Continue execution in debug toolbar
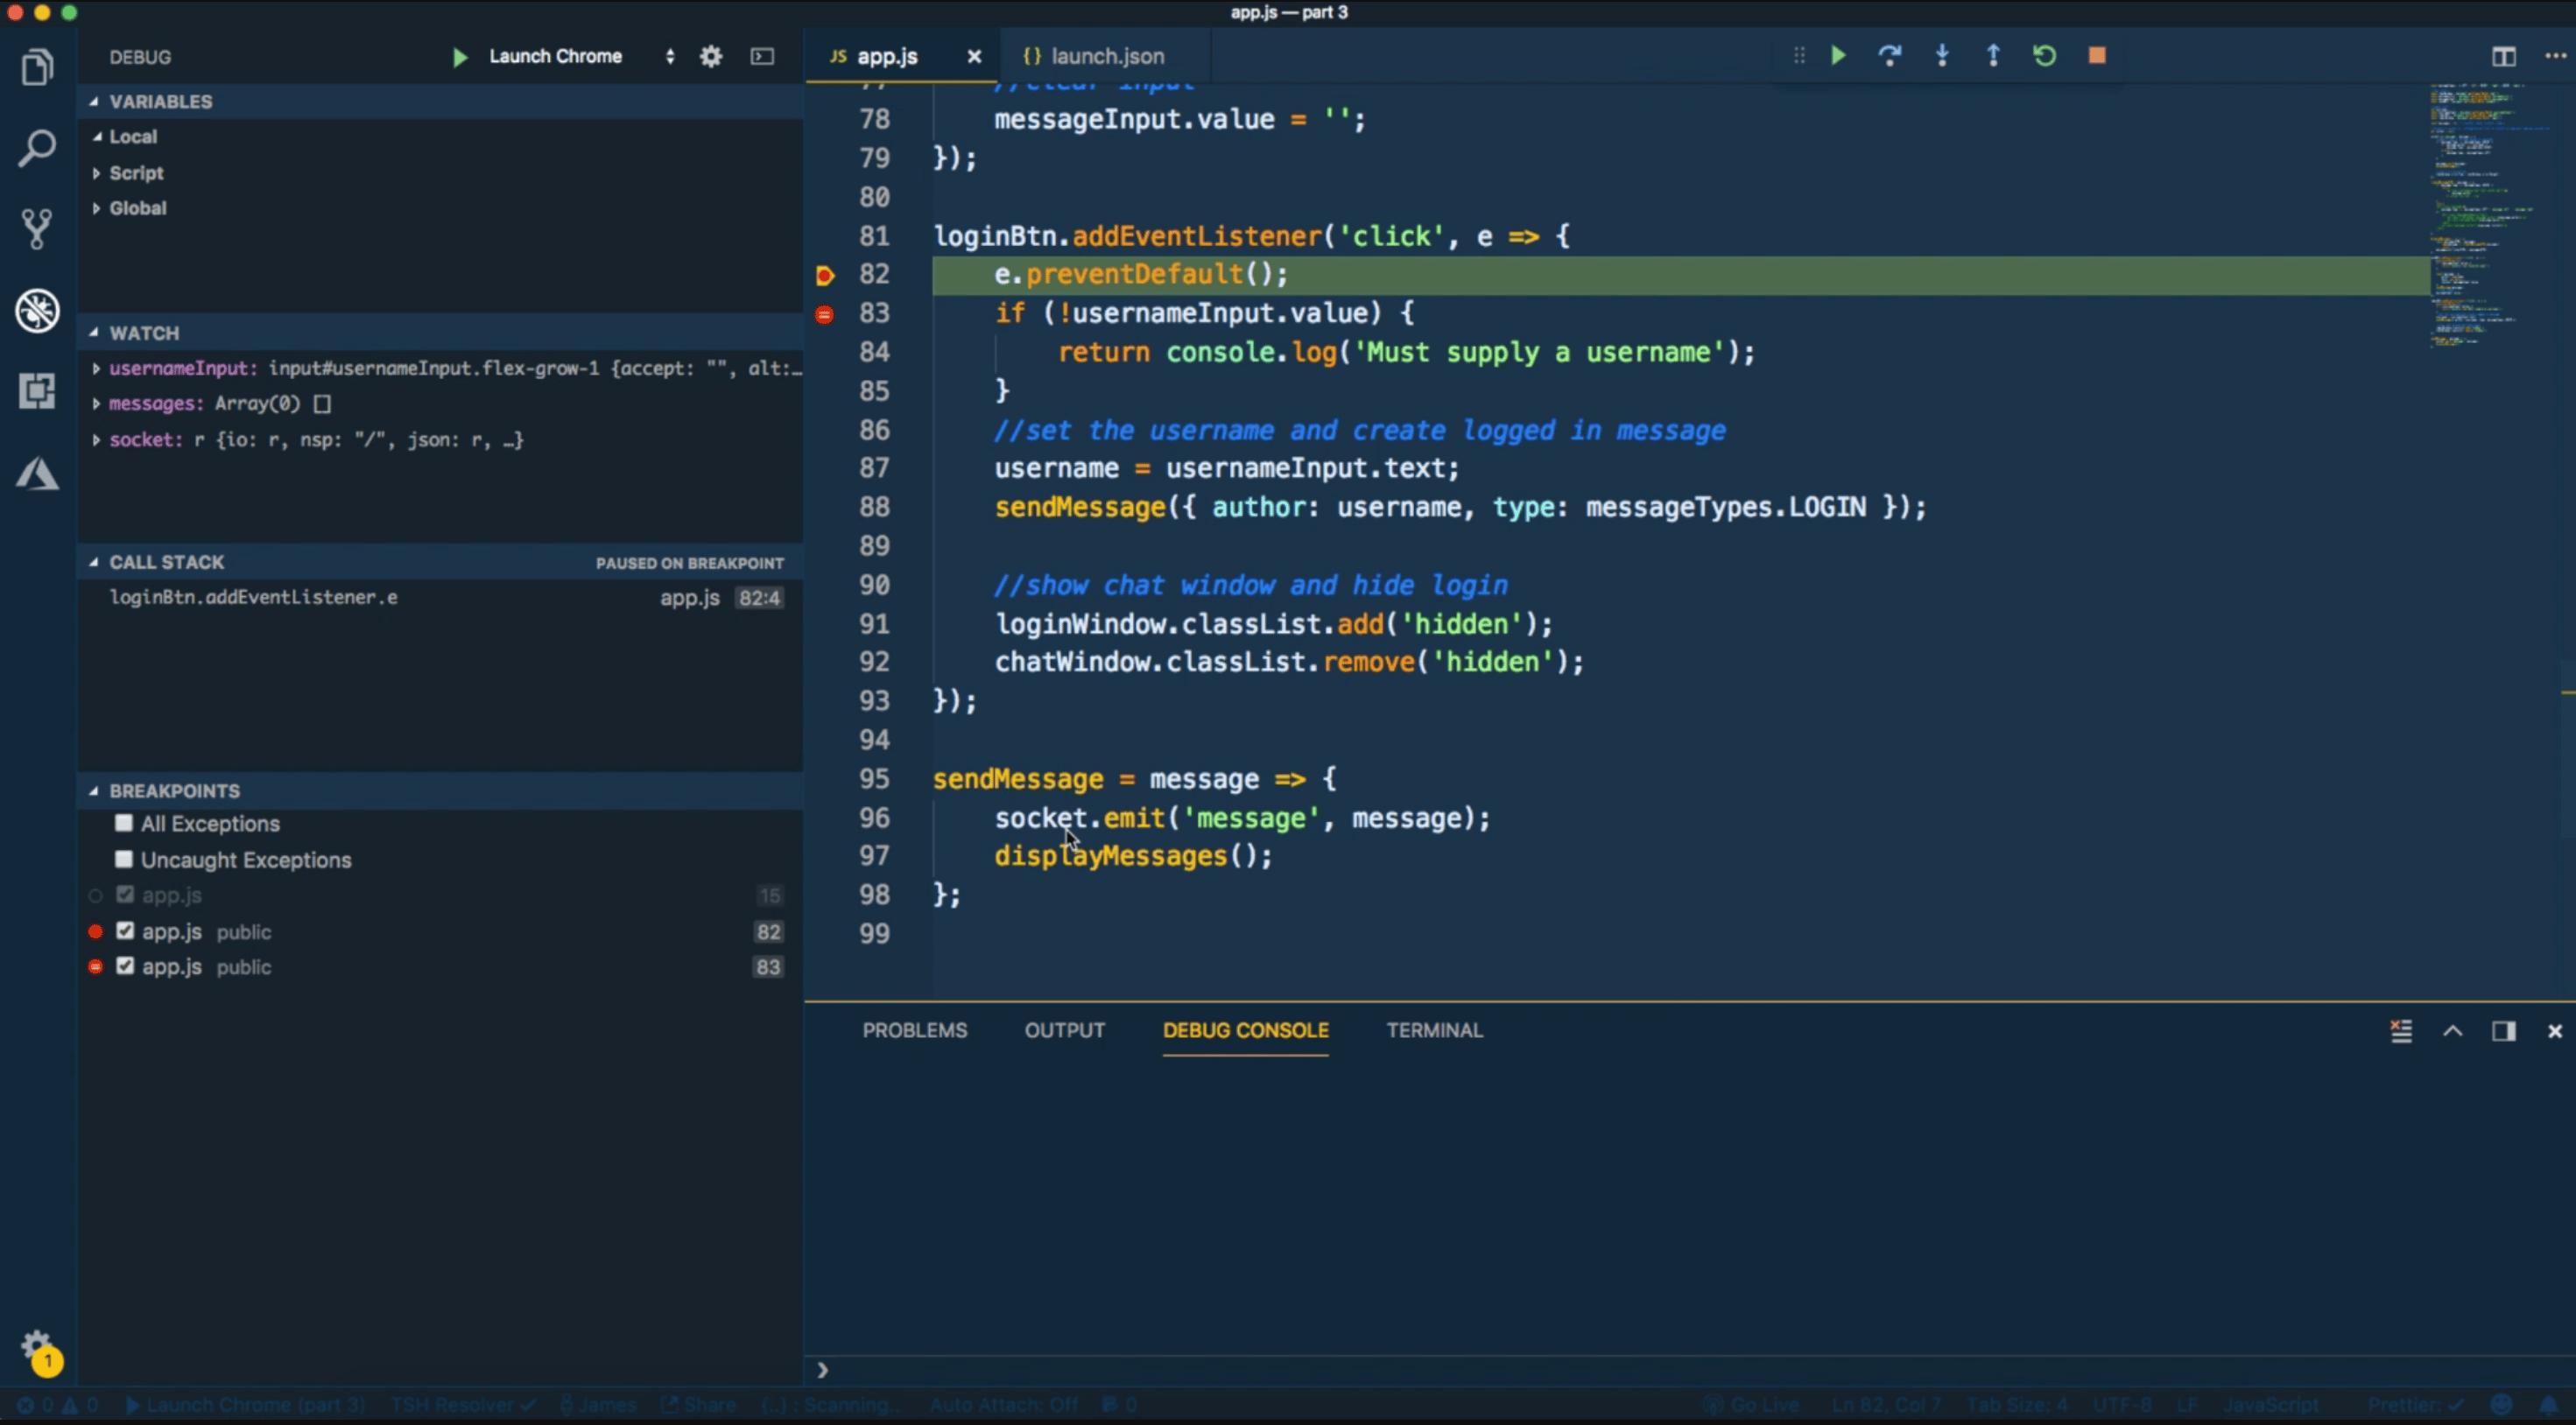The image size is (2576, 1425). tap(1838, 55)
